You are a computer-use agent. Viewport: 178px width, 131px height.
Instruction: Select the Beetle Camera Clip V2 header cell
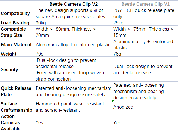coord(74,4)
